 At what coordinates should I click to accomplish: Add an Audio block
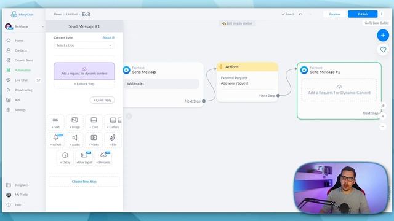click(x=74, y=140)
